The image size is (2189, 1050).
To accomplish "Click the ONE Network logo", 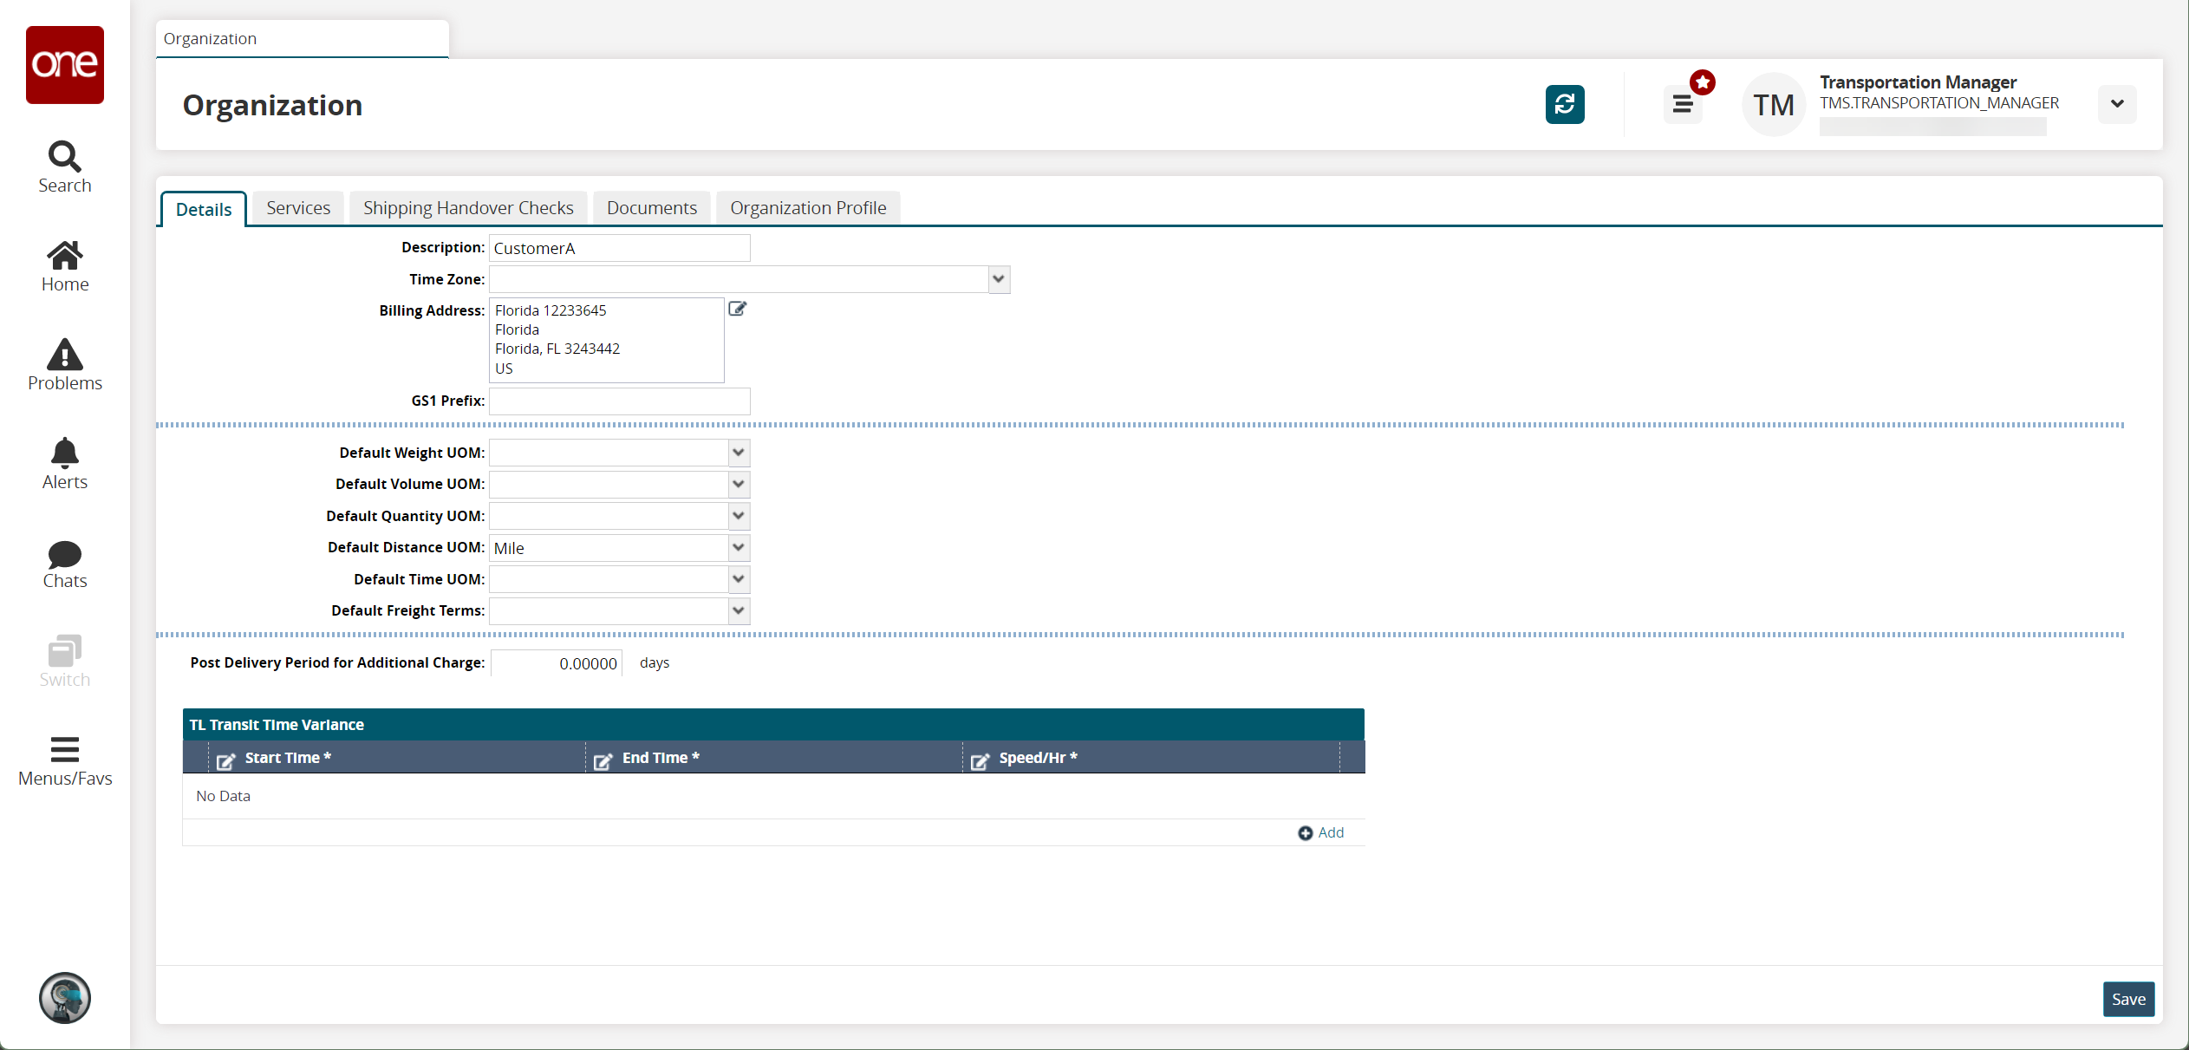I will point(65,65).
